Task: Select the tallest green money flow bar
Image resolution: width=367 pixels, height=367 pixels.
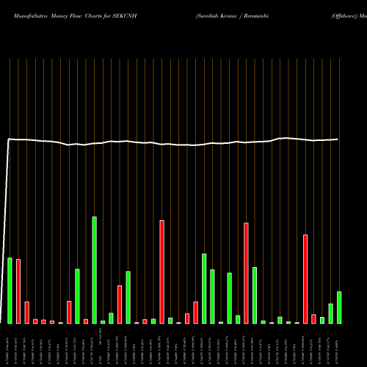Action: pos(94,270)
